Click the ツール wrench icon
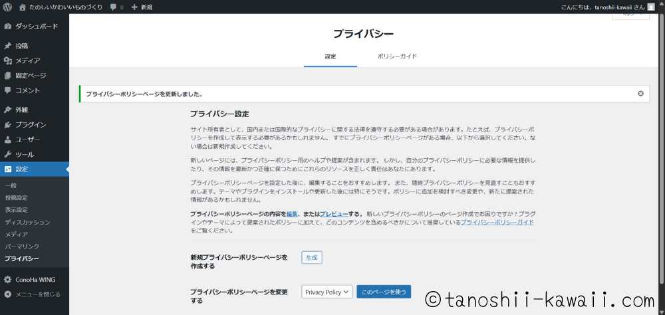Image resolution: width=665 pixels, height=315 pixels. point(7,154)
